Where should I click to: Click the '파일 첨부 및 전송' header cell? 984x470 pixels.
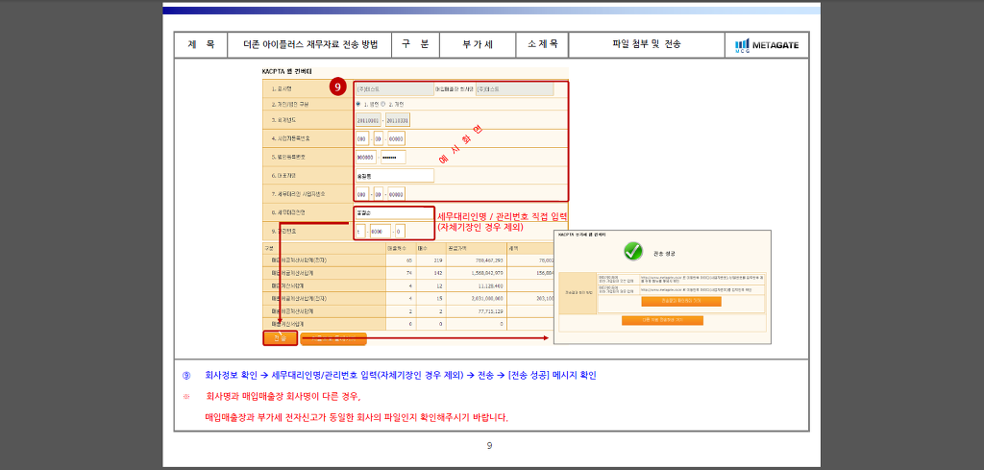[x=647, y=44]
